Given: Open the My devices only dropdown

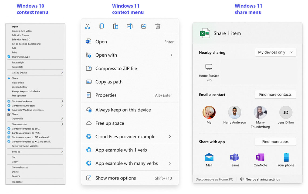Looking at the screenshot, I should pos(275,52).
